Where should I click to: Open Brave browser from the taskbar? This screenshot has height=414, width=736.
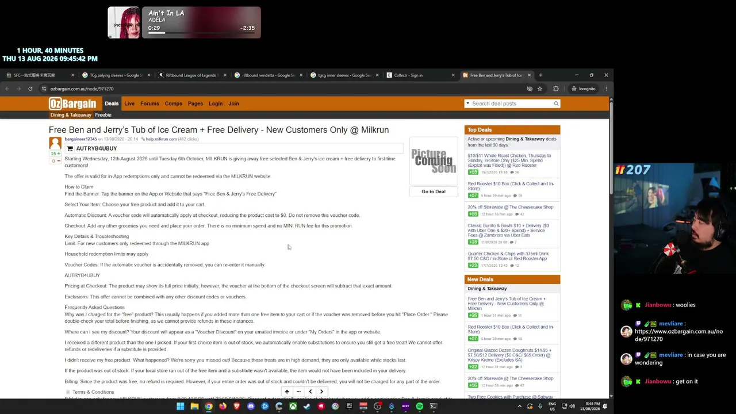pyautogui.click(x=236, y=407)
